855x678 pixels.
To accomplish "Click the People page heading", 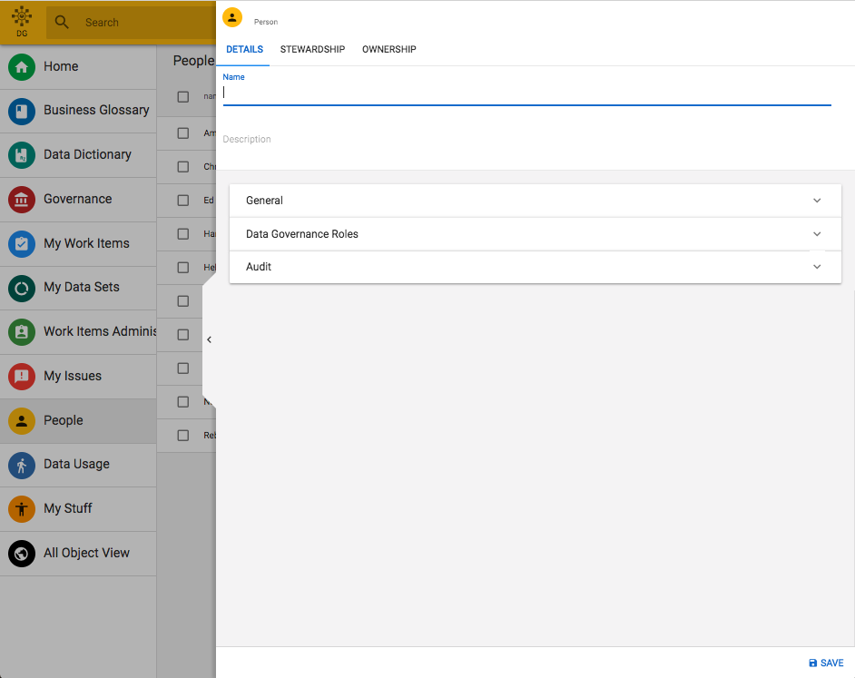I will 193,61.
